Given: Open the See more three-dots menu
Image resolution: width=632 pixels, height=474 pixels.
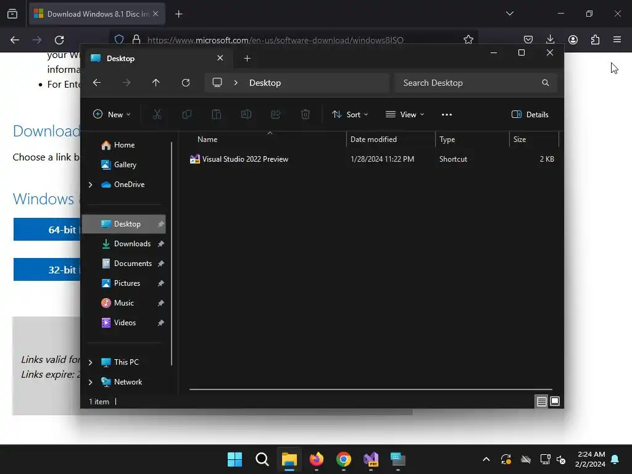Looking at the screenshot, I should tap(447, 114).
